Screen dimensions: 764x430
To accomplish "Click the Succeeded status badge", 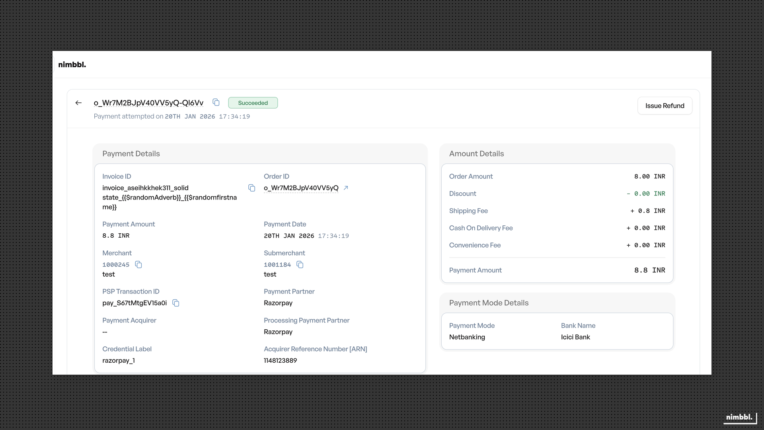I will [253, 103].
